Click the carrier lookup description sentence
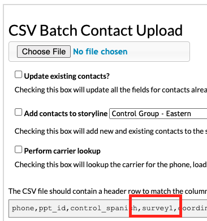Viewport: 207px width, 221px height. (111, 164)
